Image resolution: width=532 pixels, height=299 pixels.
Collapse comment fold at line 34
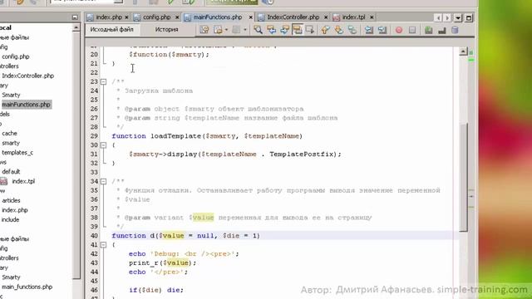tap(103, 181)
